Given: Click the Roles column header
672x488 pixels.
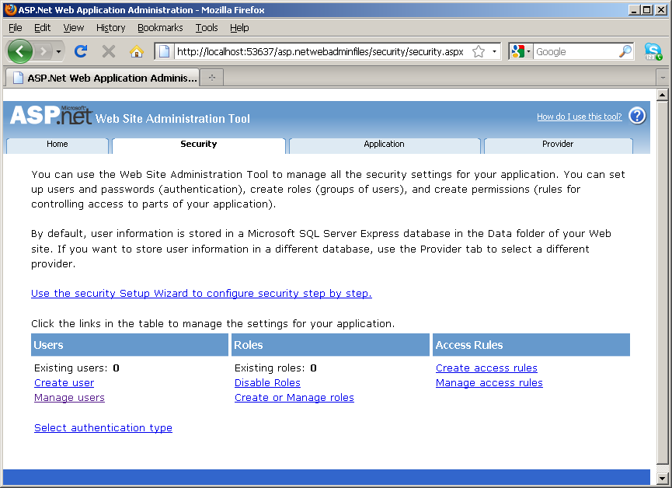Looking at the screenshot, I should coord(330,345).
